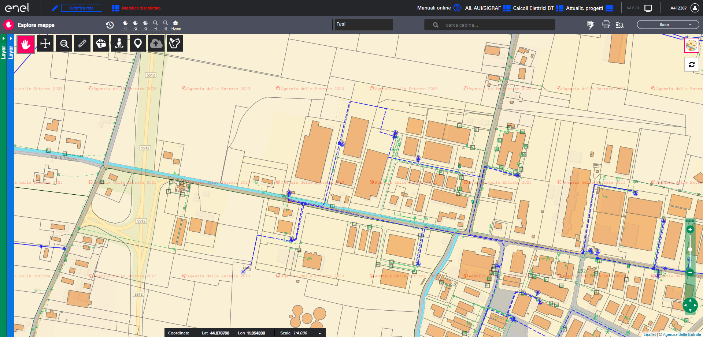Expand the green Layer panel
Image resolution: width=703 pixels, height=337 pixels.
point(3,48)
